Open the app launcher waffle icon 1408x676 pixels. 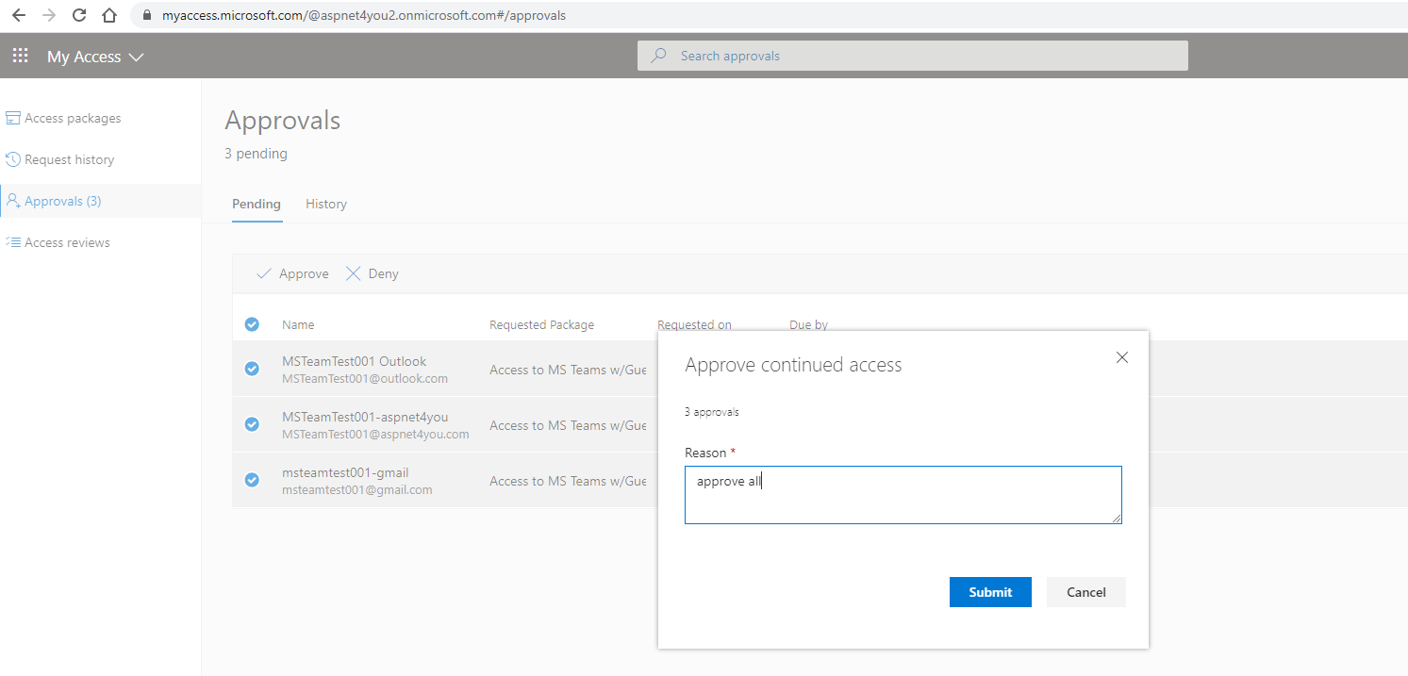[20, 57]
